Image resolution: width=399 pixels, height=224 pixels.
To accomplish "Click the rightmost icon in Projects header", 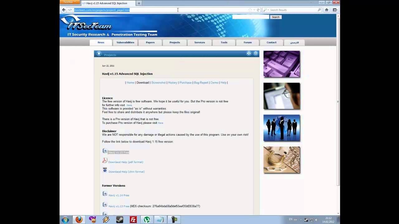I will pos(256,54).
